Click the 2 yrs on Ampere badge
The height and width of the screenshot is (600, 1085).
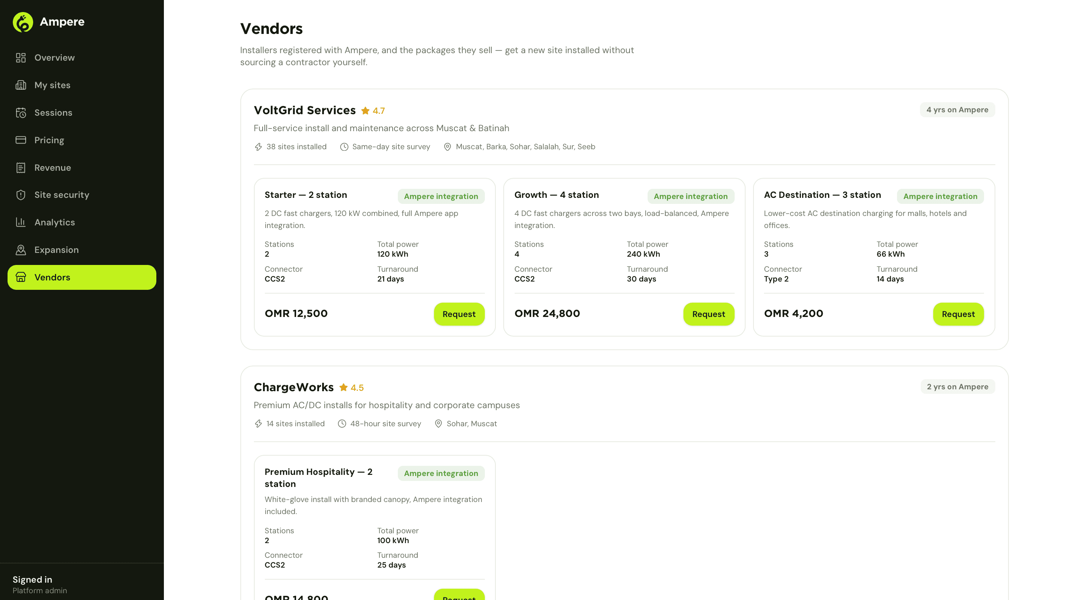957,387
